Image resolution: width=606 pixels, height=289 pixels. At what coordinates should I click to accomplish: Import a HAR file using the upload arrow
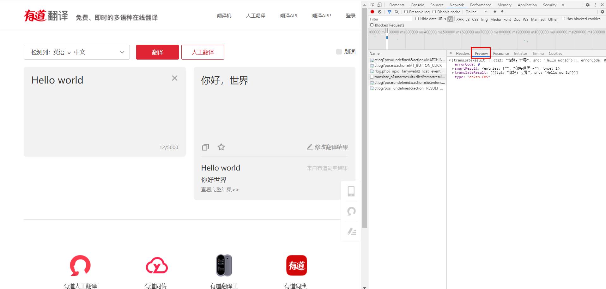pyautogui.click(x=495, y=12)
